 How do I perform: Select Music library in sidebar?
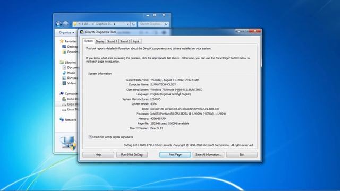(71, 73)
